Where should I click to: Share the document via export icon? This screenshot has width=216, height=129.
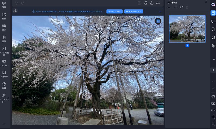(152, 3)
